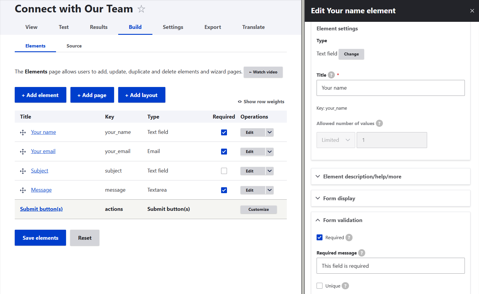Click Change element type button
This screenshot has width=479, height=294.
coord(351,54)
